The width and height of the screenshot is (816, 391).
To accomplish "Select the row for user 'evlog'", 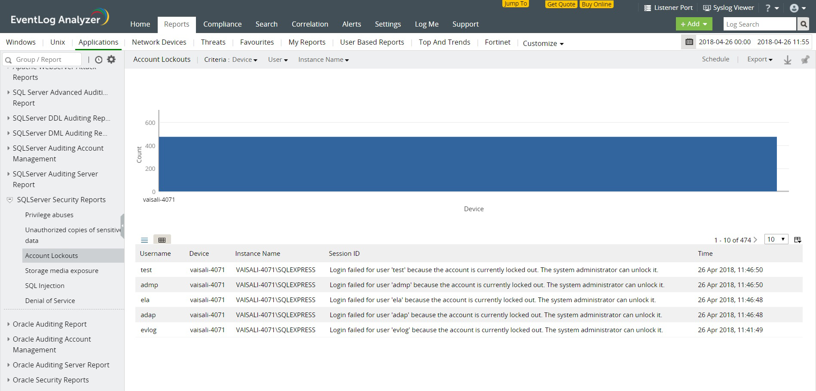I will click(469, 330).
